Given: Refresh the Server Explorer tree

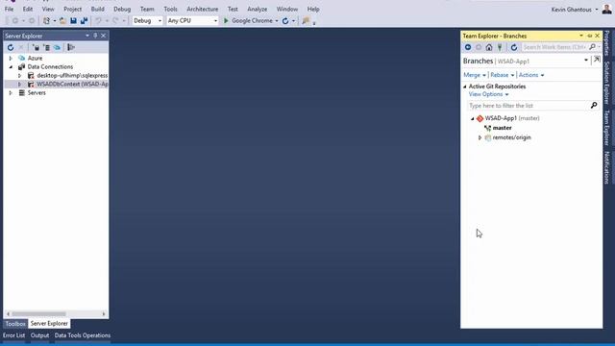Looking at the screenshot, I should pyautogui.click(x=11, y=47).
